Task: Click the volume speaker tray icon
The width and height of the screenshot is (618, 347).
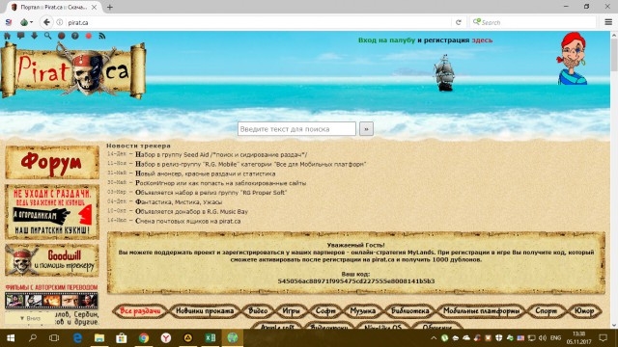Action: pos(543,338)
